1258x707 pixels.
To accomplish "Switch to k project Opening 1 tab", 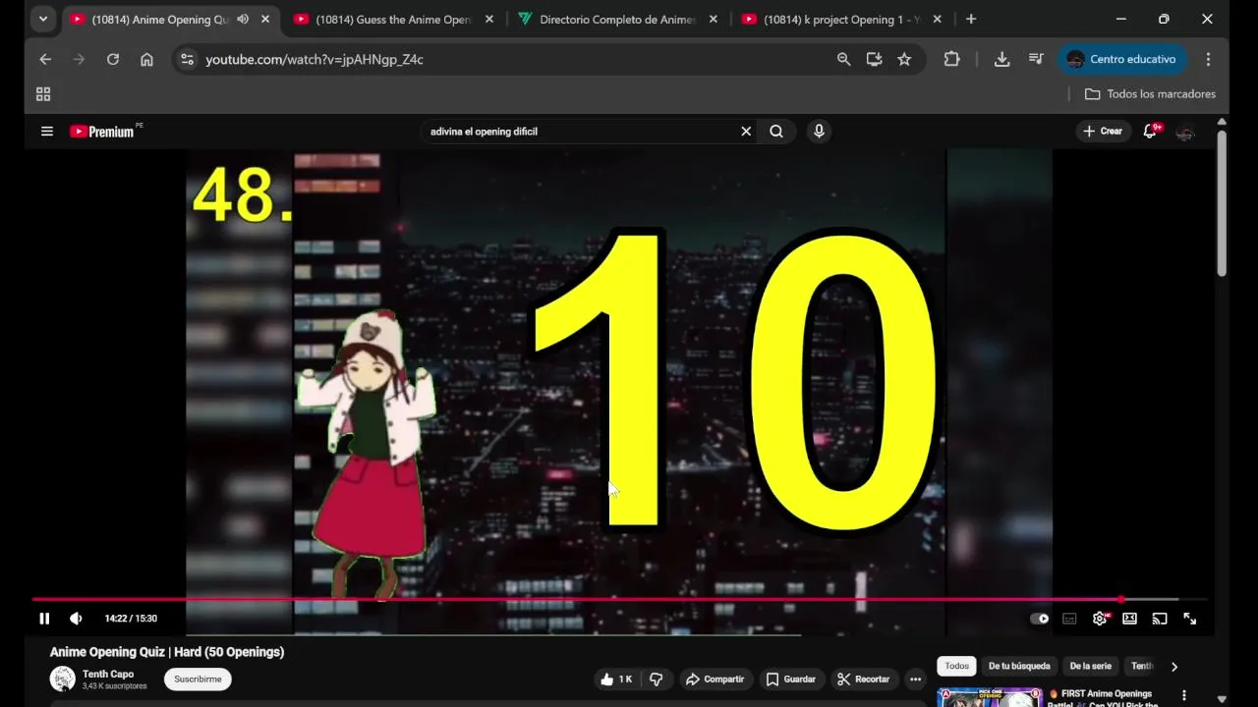I will (842, 20).
